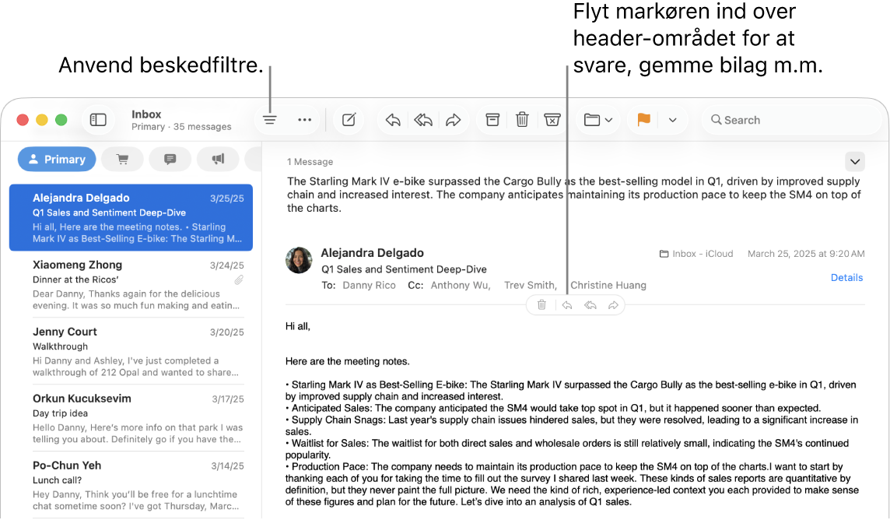Archive the selected message
Screen dimensions: 890x520
click(x=492, y=120)
